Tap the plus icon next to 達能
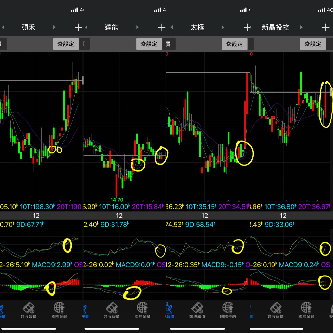The image size is (333, 333). pyautogui.click(x=162, y=27)
